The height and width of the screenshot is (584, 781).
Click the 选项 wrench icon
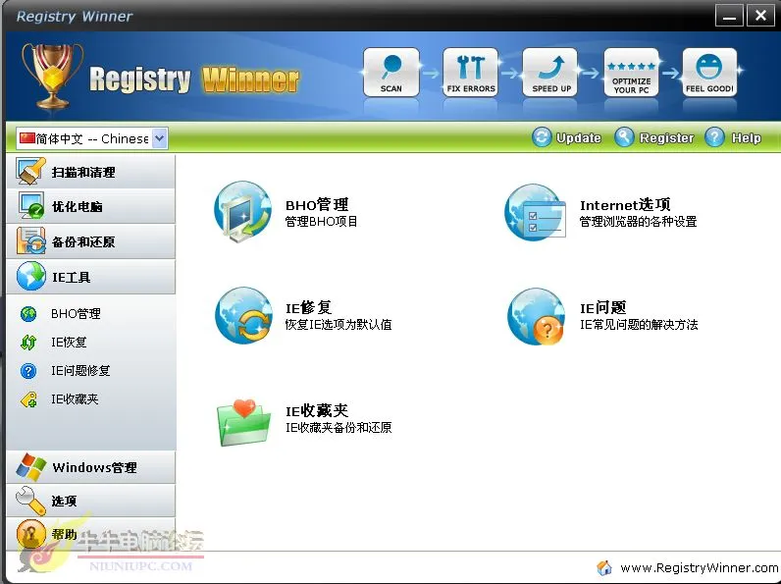coord(30,501)
